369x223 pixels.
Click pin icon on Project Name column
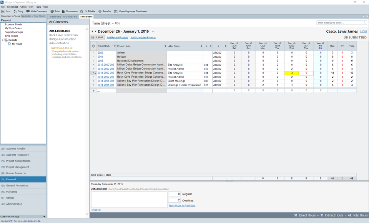point(165,46)
